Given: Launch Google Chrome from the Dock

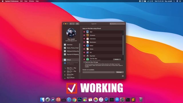Looking at the screenshot, I should pos(74,100).
